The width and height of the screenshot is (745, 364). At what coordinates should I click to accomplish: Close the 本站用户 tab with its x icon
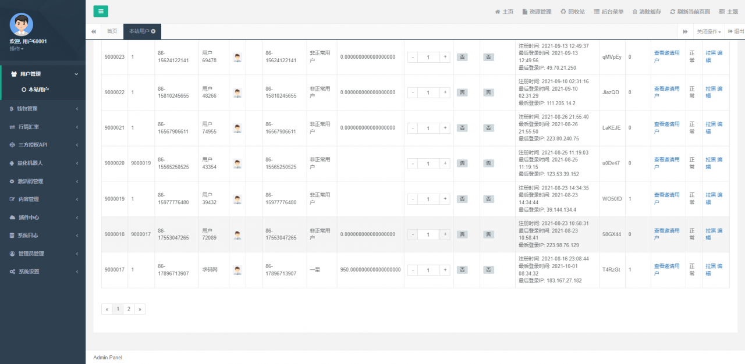click(153, 31)
